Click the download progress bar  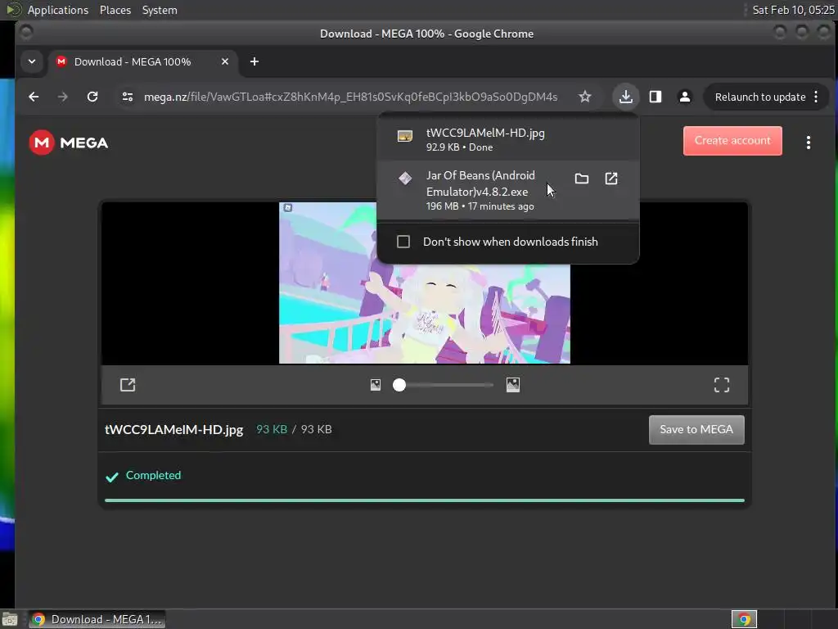[x=425, y=500]
